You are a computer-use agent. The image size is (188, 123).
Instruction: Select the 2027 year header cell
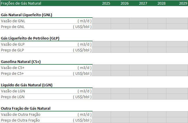(143, 3)
